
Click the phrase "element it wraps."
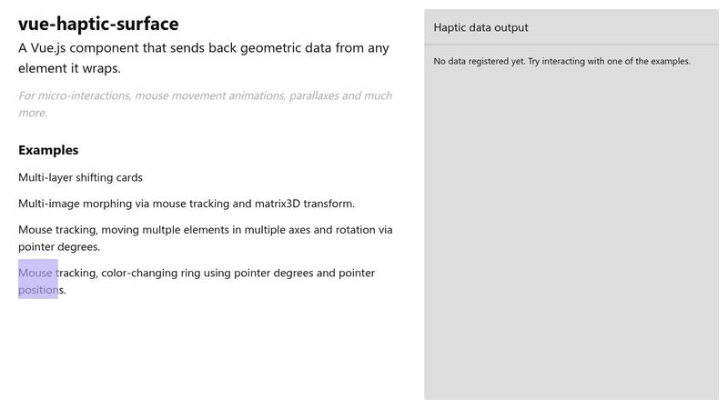[x=69, y=68]
